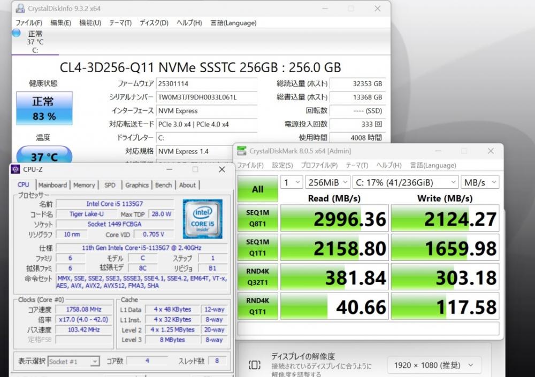Click the 37 °C temperature badge
The width and height of the screenshot is (535, 377).
(44, 156)
